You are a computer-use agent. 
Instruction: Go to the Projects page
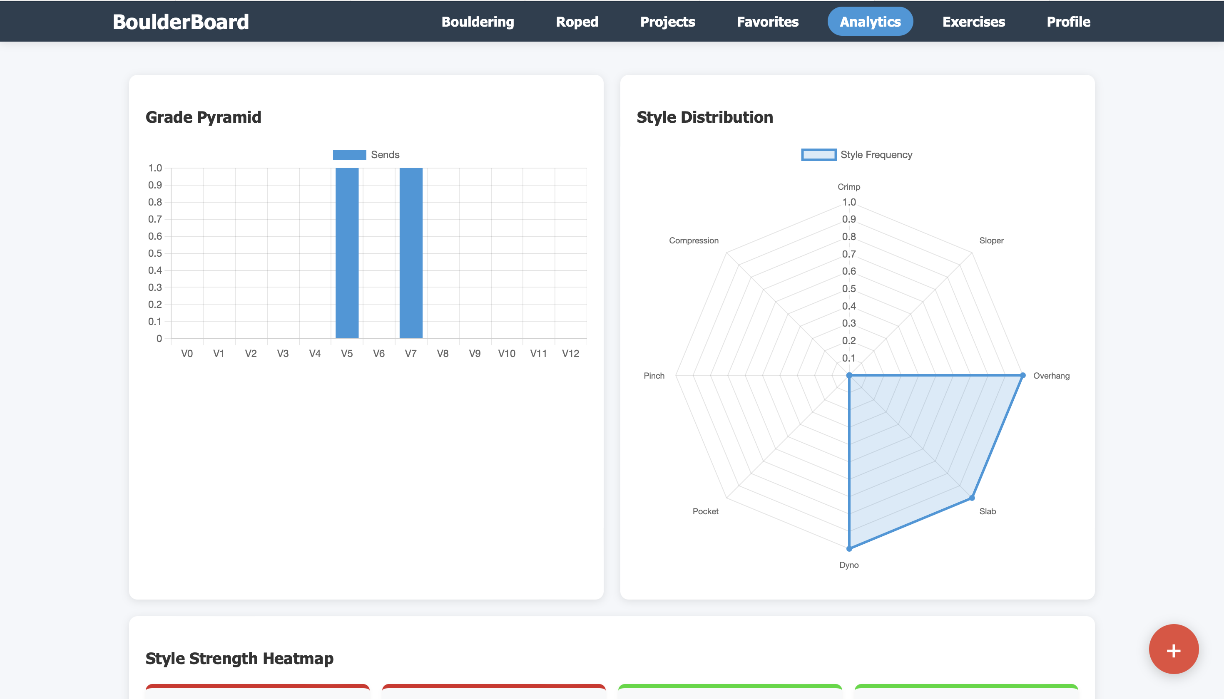667,22
